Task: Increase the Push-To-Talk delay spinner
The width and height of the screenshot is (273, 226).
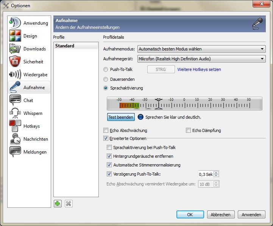Action: [x=216, y=173]
